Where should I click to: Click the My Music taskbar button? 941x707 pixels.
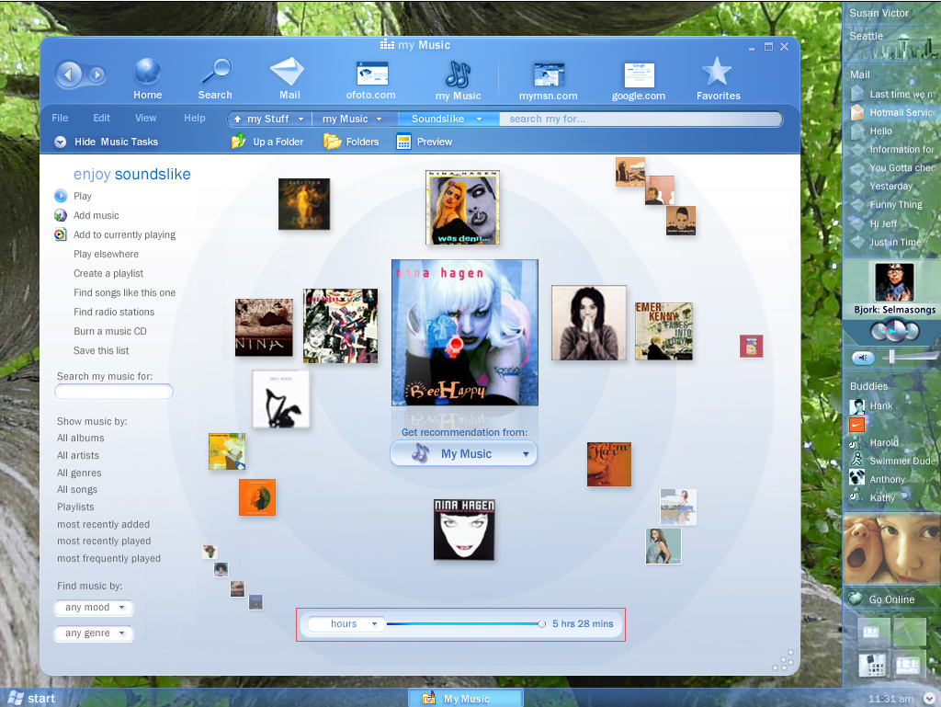tap(465, 699)
